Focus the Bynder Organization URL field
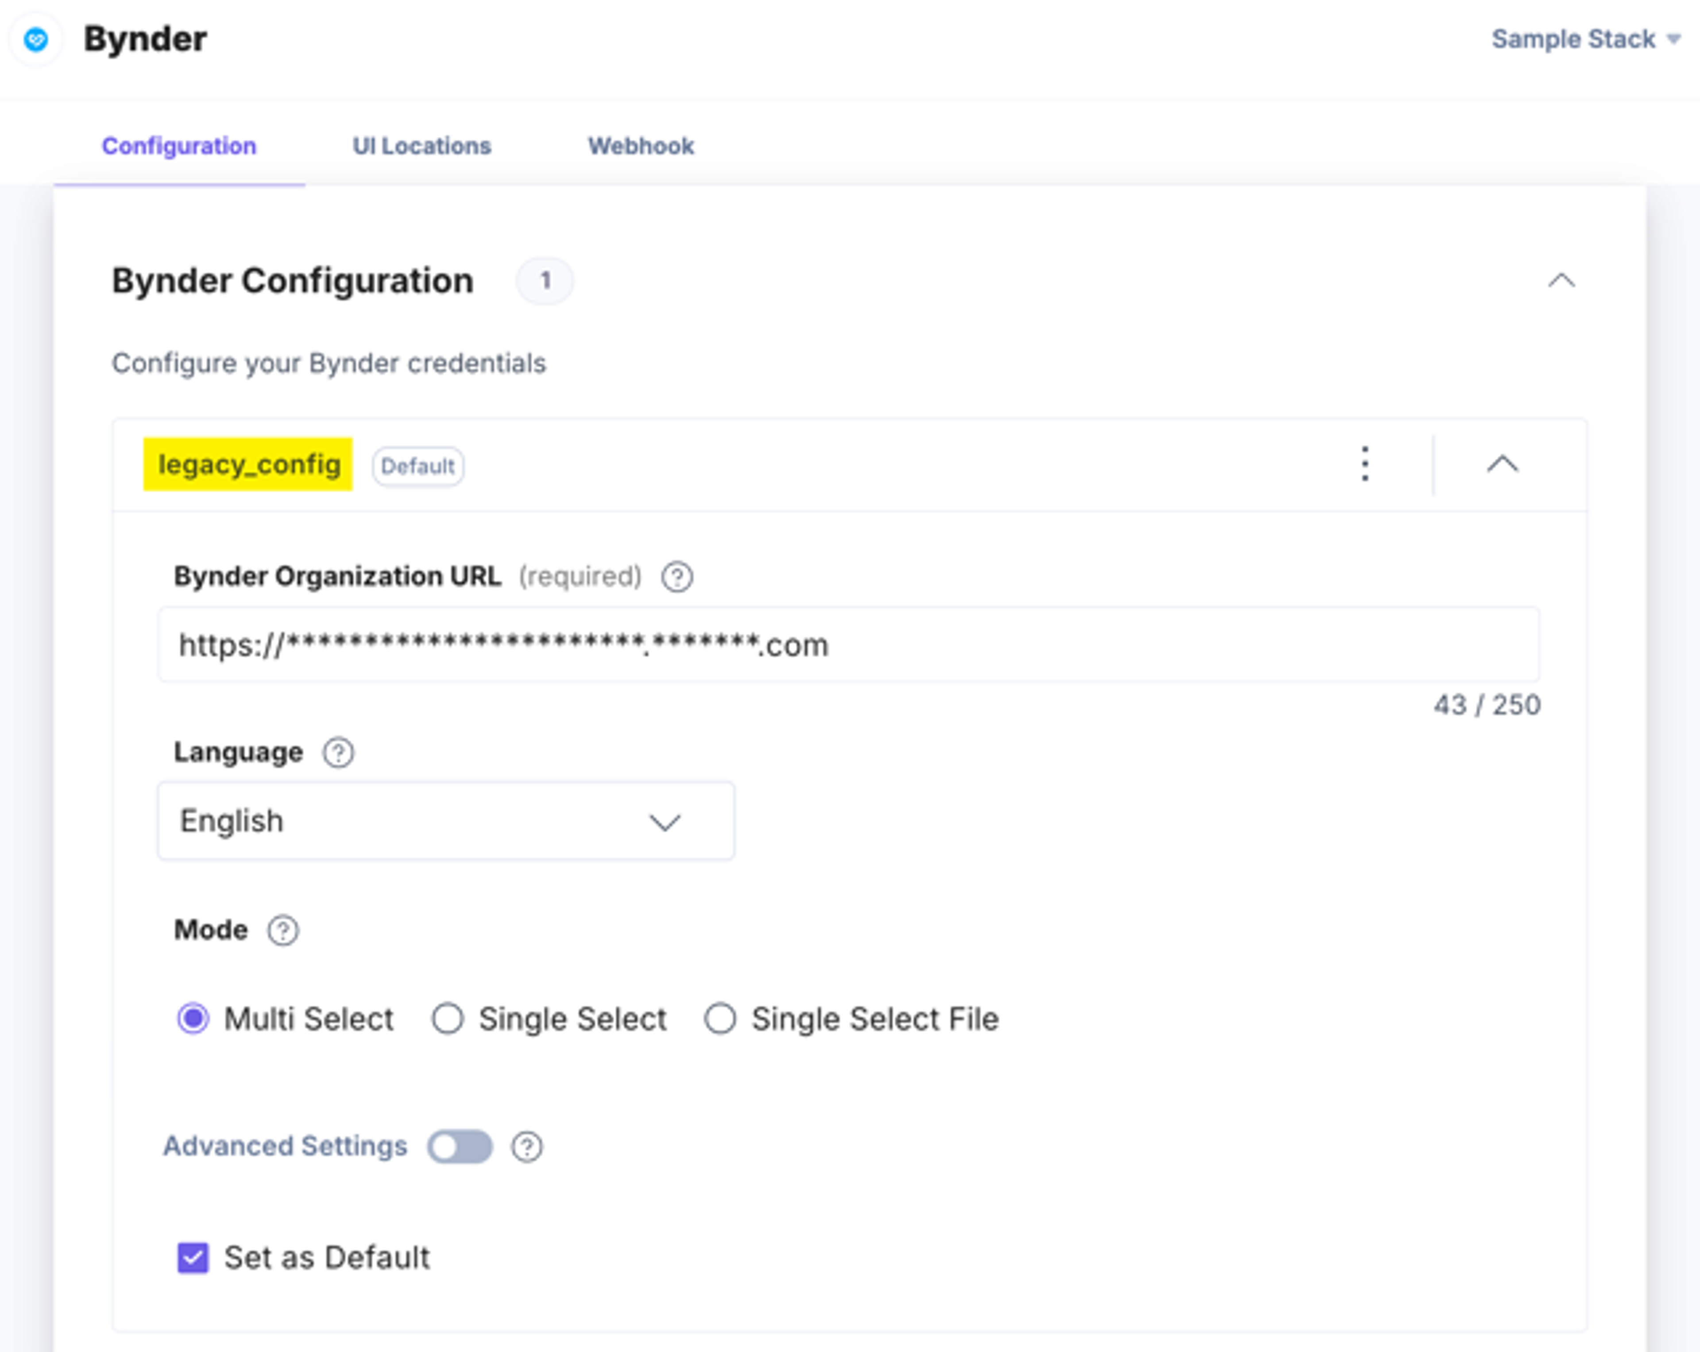 coord(848,645)
